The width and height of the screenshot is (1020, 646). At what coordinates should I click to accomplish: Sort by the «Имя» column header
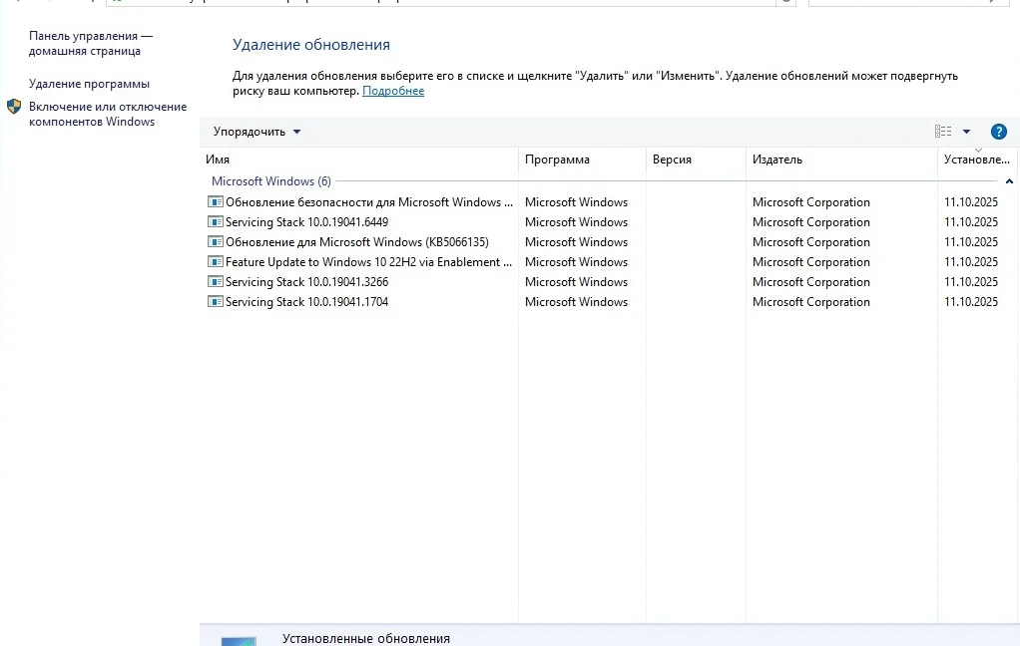click(x=218, y=160)
